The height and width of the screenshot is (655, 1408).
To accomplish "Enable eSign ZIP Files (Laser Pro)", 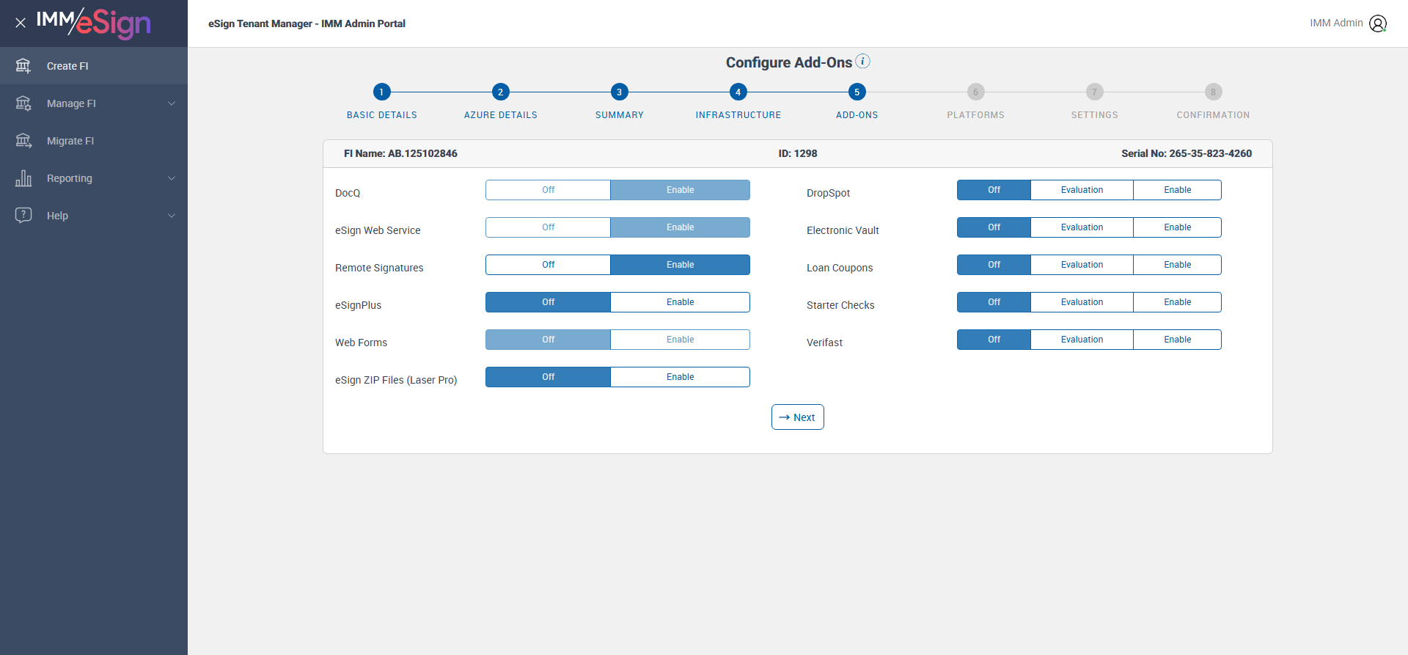I will [x=680, y=377].
